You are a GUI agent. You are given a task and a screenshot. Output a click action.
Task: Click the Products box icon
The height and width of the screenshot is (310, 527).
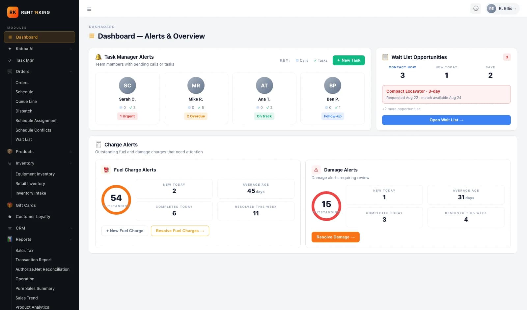click(10, 152)
